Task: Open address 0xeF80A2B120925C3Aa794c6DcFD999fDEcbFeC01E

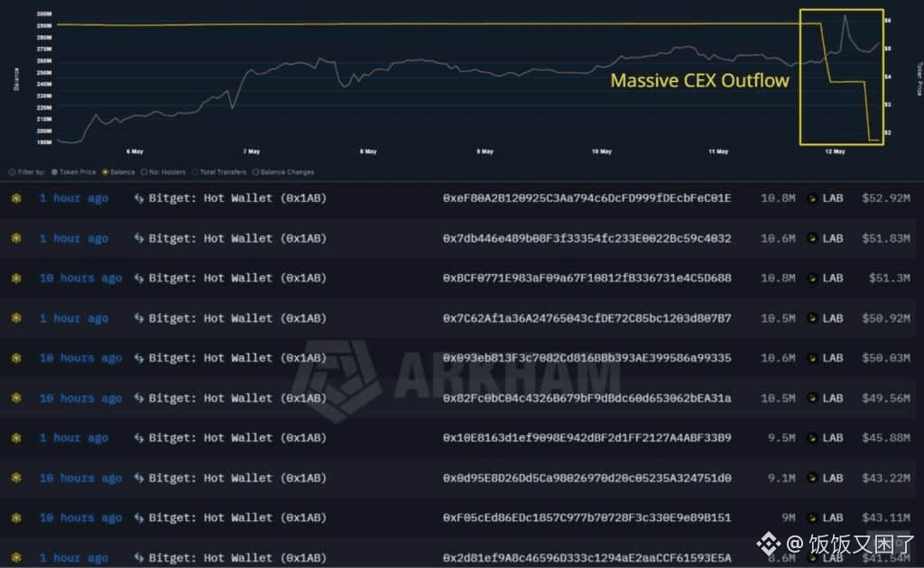Action: 587,198
